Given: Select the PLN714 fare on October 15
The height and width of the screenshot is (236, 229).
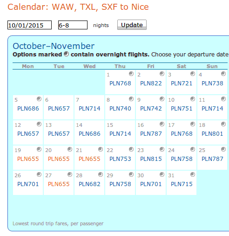Looking at the screenshot, I should tap(120, 134).
